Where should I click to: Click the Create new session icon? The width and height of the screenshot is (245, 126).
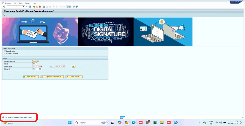point(67,7)
